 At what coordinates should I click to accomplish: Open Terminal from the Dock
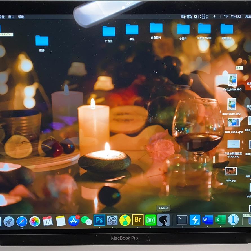(182, 220)
